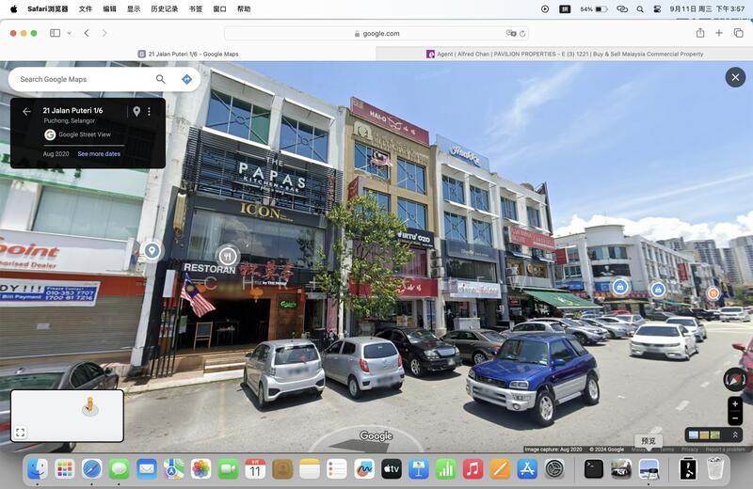Open Launchpad from the Dock

click(x=64, y=468)
